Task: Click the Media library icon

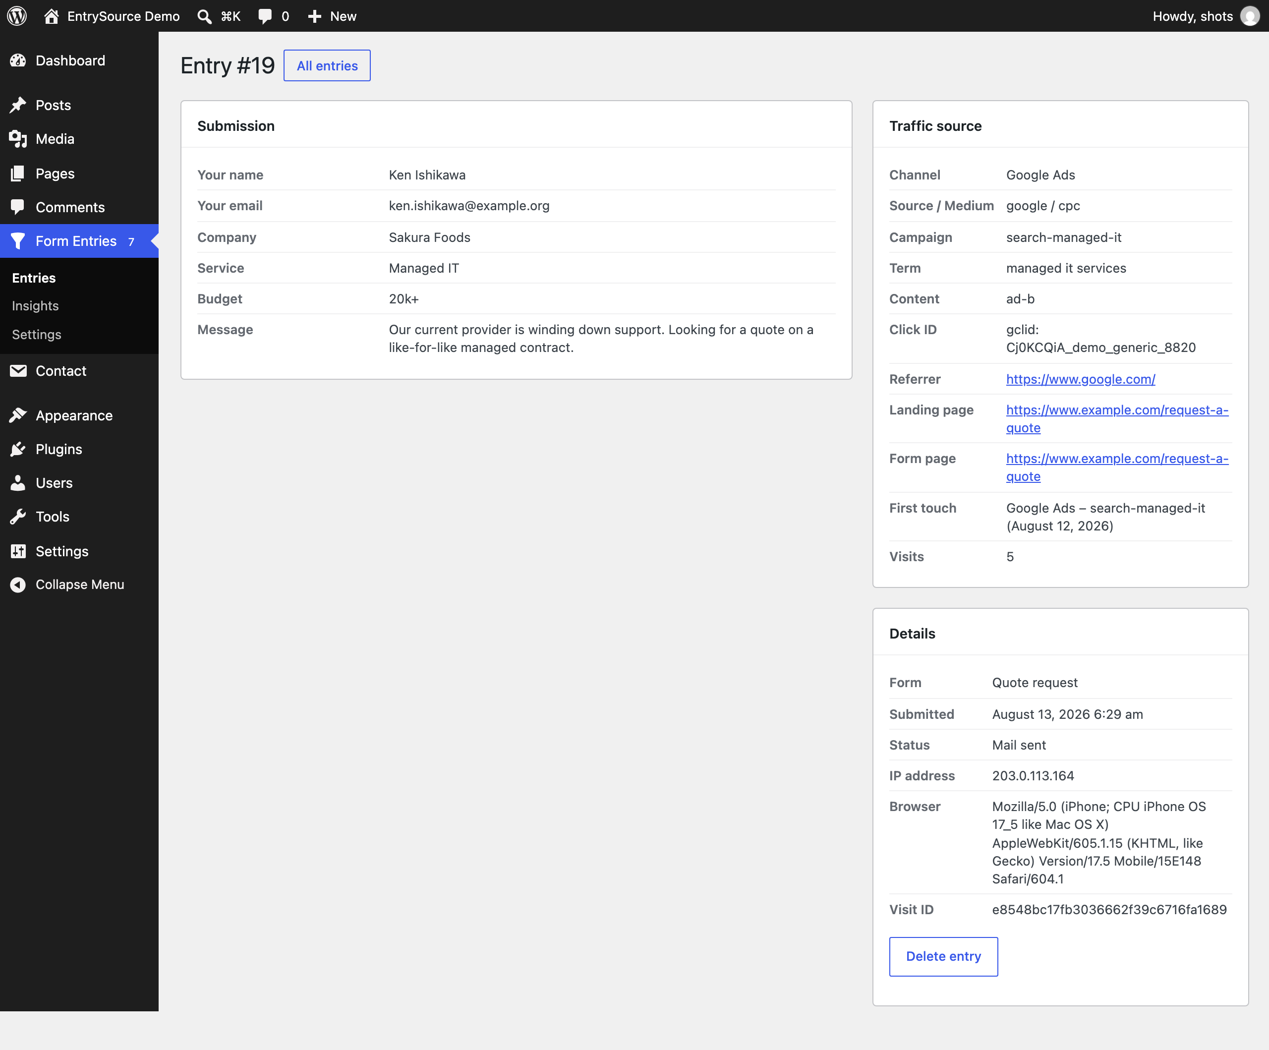Action: tap(18, 139)
